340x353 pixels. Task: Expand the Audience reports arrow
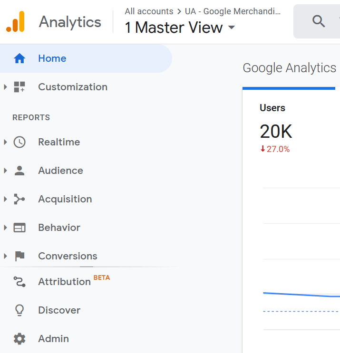tap(5, 171)
